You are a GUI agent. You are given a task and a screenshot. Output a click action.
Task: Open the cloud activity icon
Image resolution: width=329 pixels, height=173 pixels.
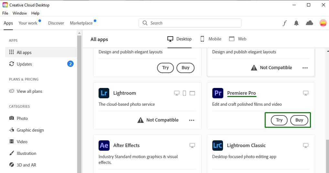310,23
